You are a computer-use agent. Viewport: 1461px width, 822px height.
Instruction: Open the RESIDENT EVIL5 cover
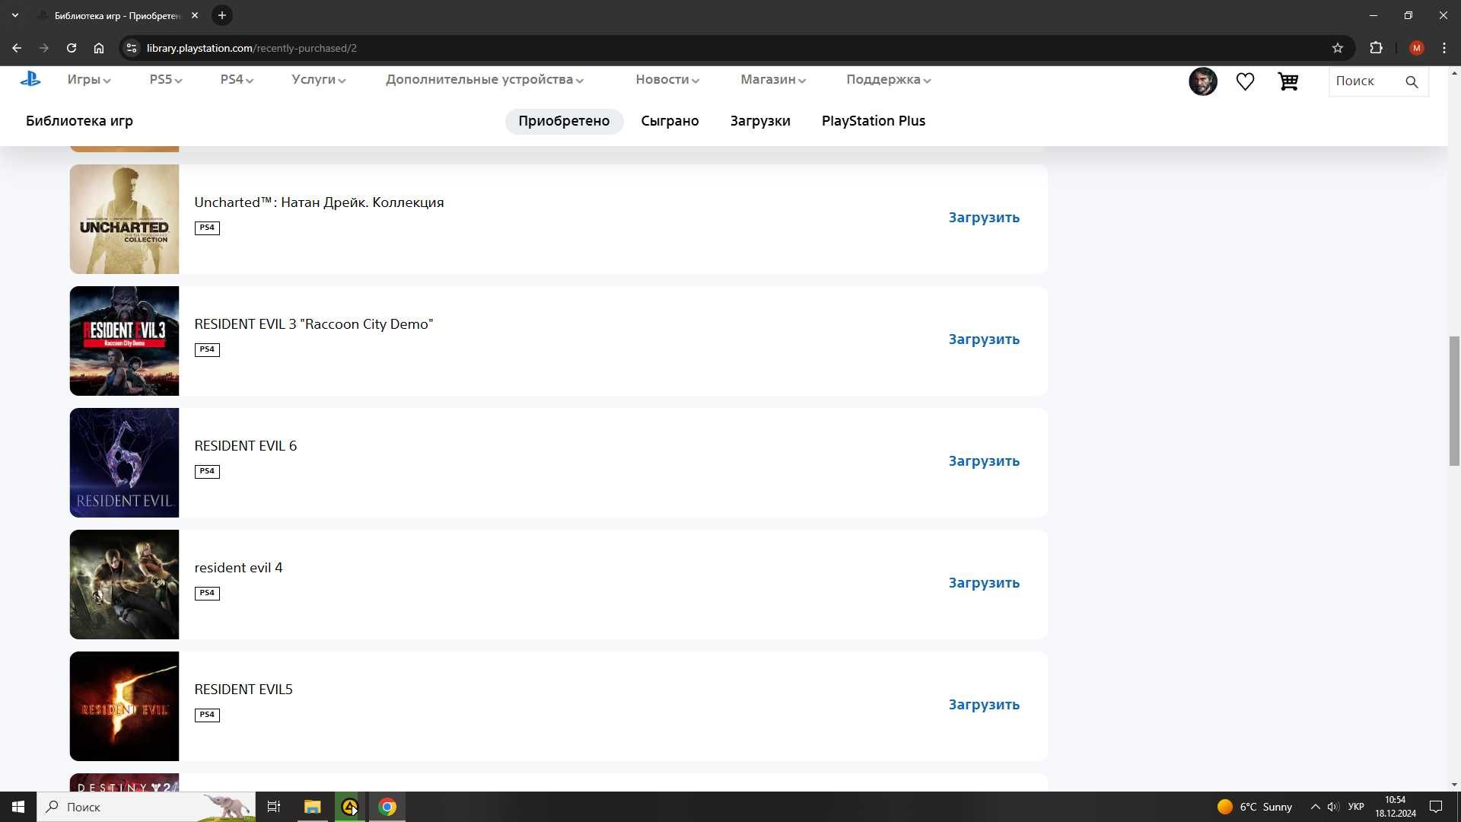coord(124,706)
